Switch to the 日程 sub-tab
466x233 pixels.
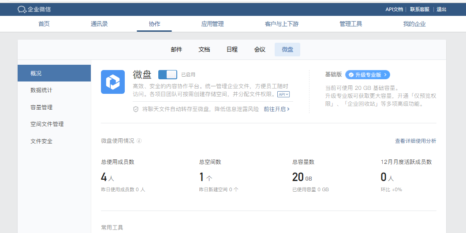click(x=232, y=50)
